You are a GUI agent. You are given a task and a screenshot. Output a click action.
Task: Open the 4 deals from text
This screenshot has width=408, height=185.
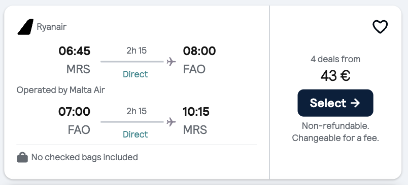click(x=335, y=59)
